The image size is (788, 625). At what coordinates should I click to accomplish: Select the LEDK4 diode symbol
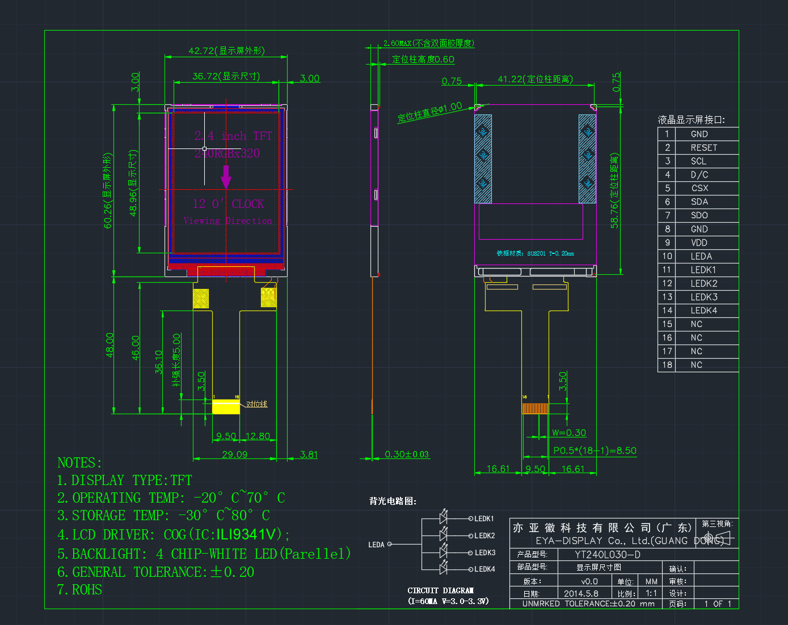click(x=444, y=568)
